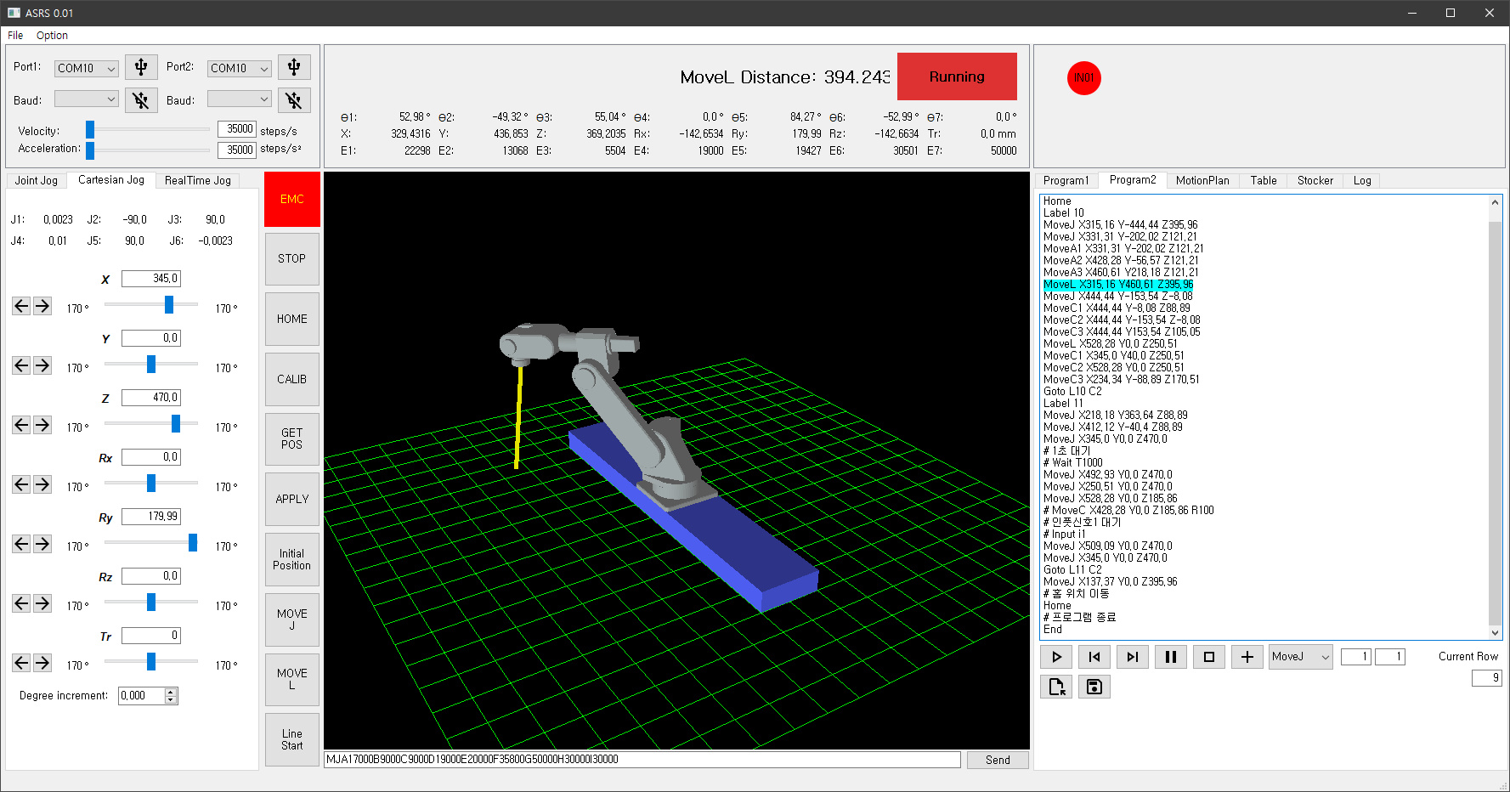Click the red IN01 indicator
This screenshot has height=792, width=1510.
click(x=1083, y=78)
